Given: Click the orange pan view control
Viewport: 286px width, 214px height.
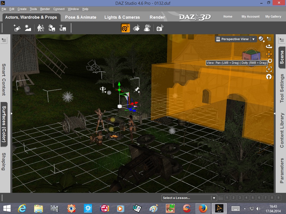Looking at the screenshot, I should (x=269, y=54).
